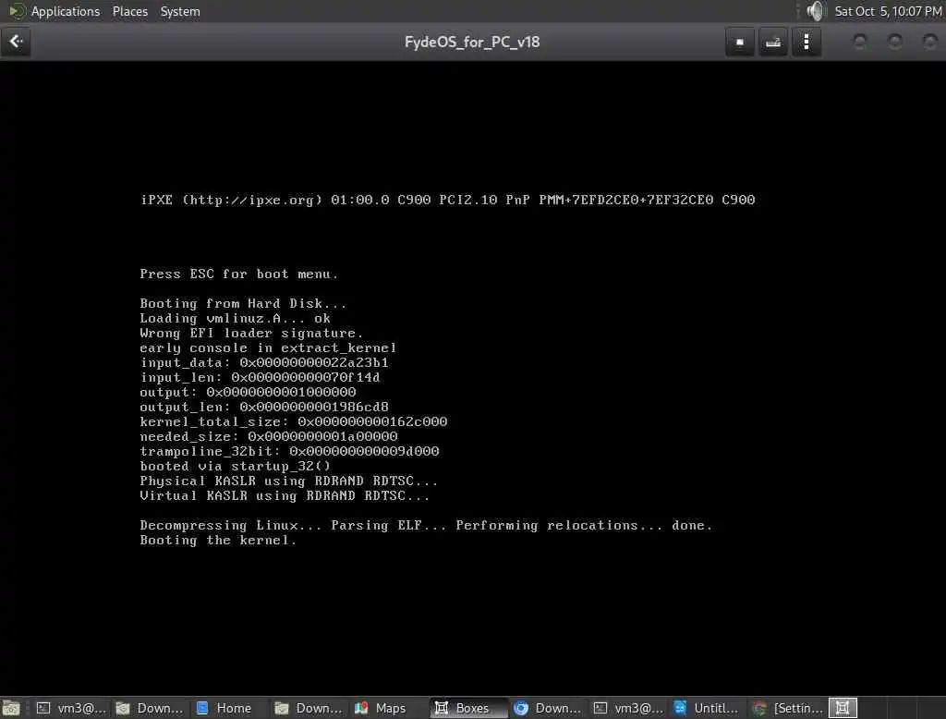Open the calendar from the date and time
946x719 pixels.
point(888,11)
